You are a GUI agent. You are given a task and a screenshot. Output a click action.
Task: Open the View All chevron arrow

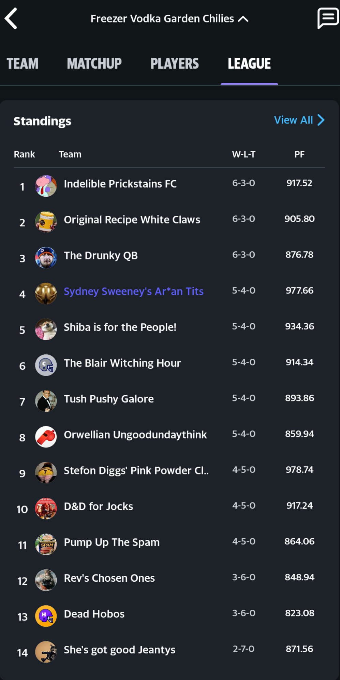click(321, 120)
